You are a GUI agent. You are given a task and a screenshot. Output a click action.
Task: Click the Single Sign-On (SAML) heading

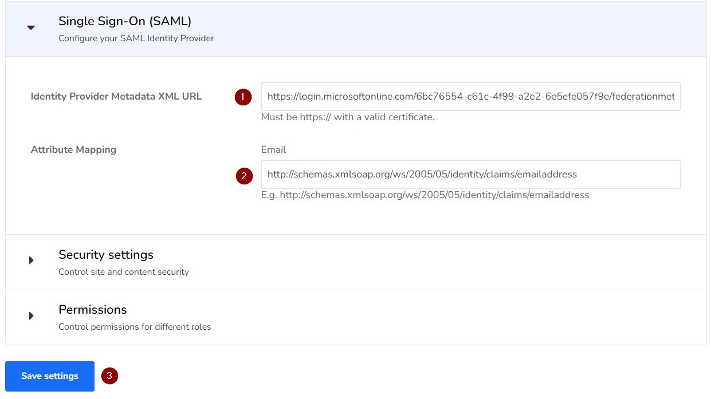click(125, 21)
